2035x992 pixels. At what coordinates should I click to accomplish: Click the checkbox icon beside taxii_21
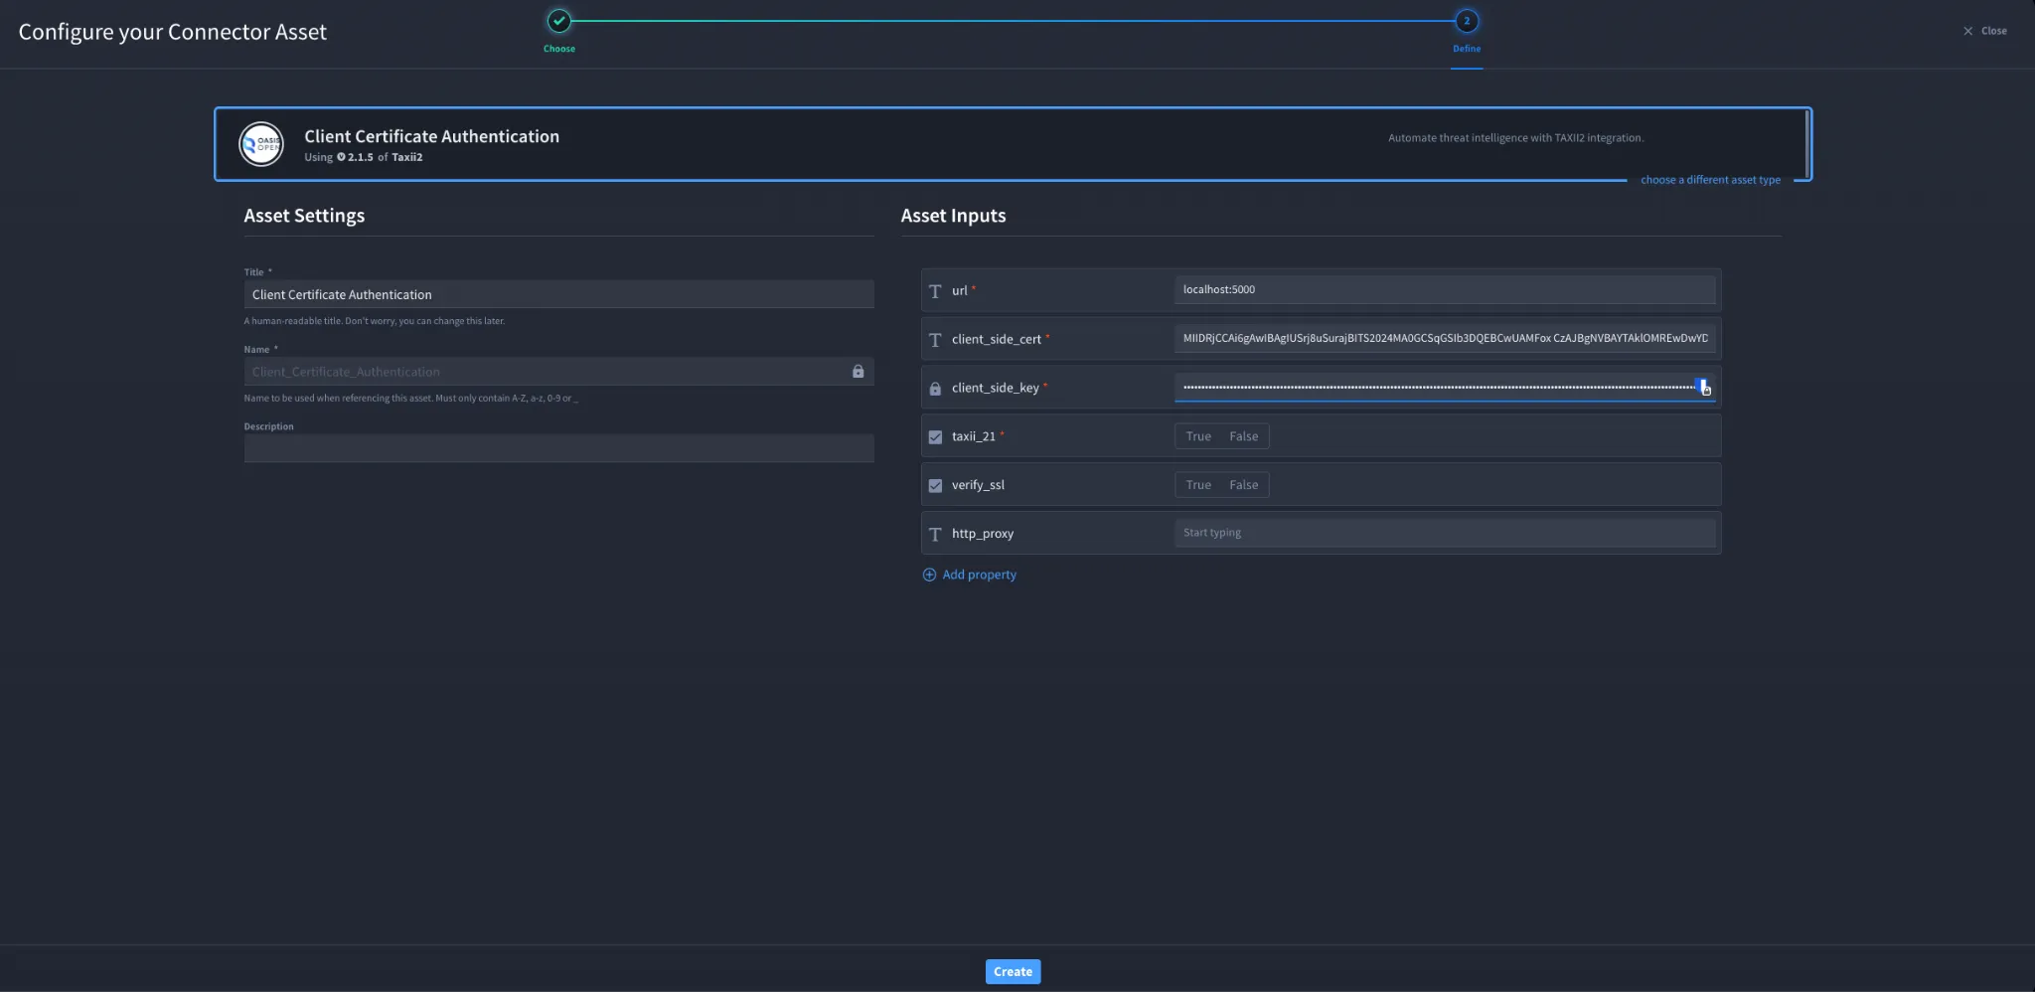[935, 436]
